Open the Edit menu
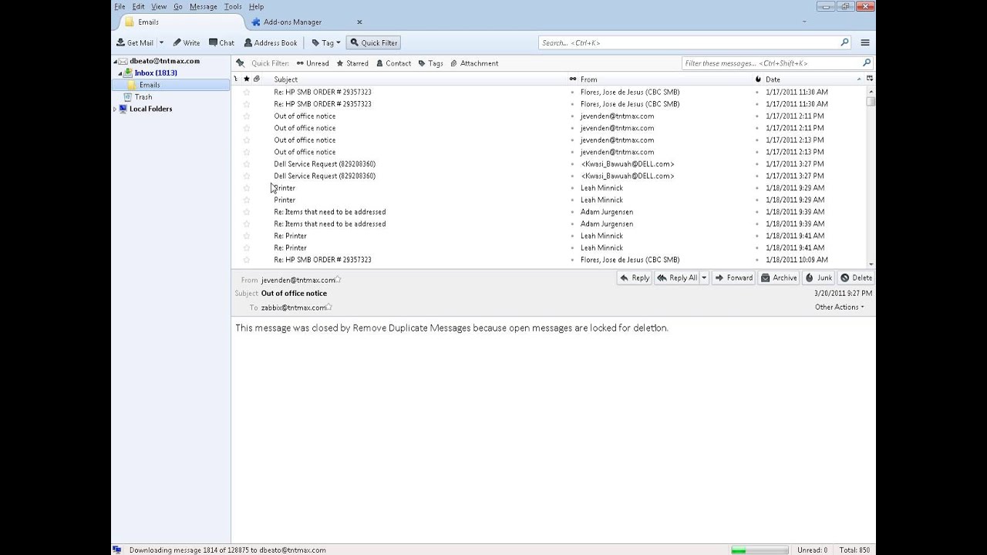The height and width of the screenshot is (555, 987). pyautogui.click(x=138, y=6)
